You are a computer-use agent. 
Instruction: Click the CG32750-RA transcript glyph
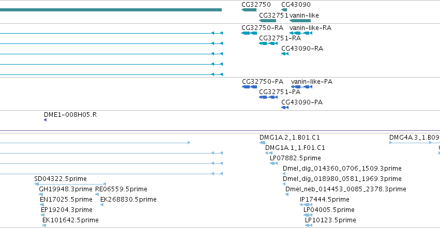249,33
